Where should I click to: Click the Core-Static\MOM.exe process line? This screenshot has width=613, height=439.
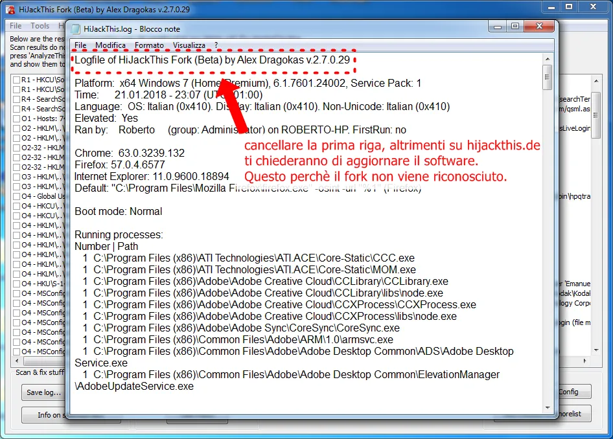pyautogui.click(x=249, y=270)
